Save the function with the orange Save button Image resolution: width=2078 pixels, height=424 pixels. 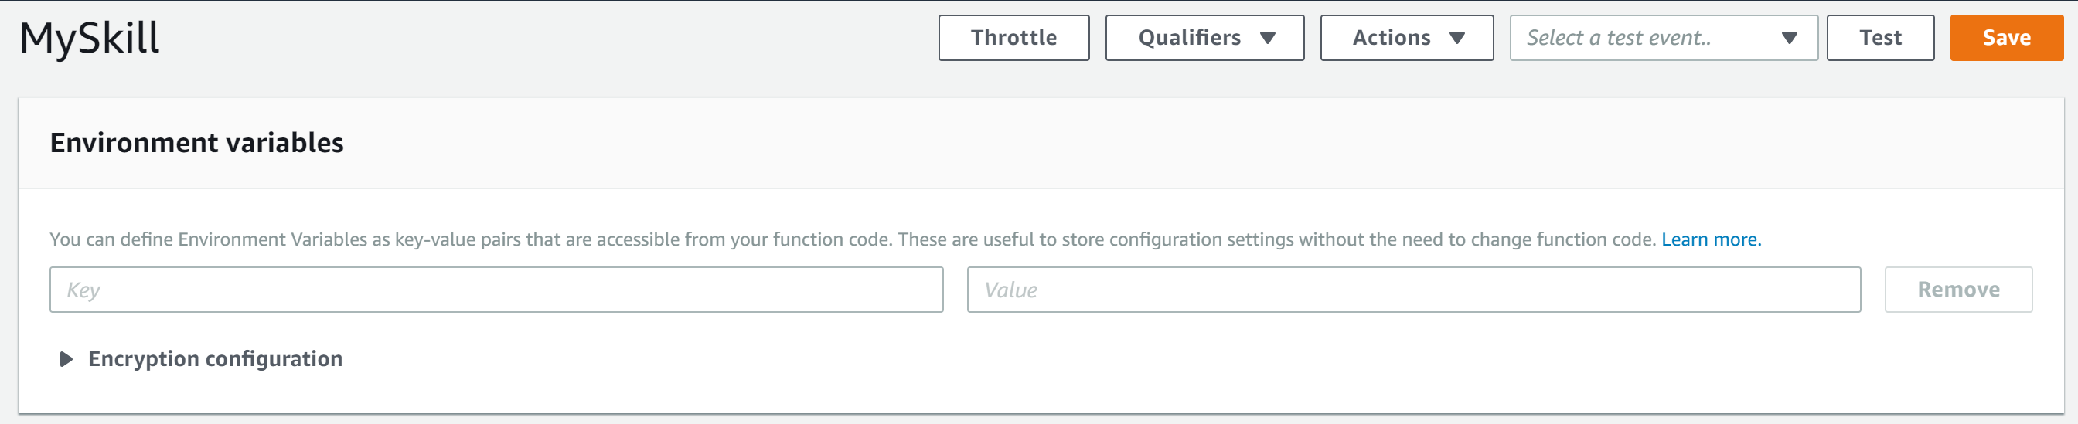[x=2005, y=38]
